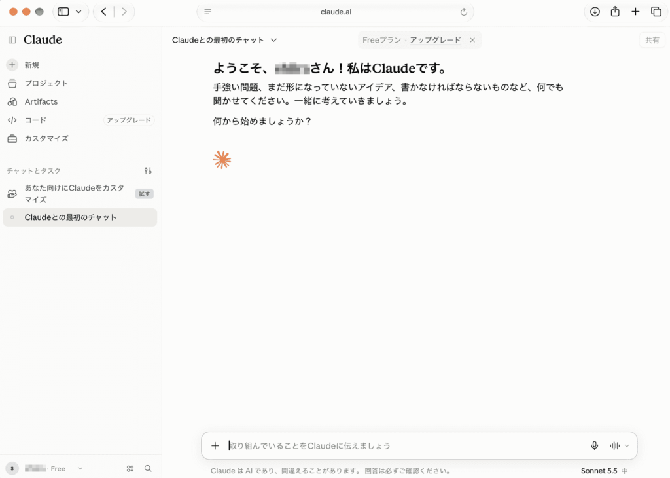Open the Safari share icon
Image resolution: width=670 pixels, height=478 pixels.
point(615,12)
